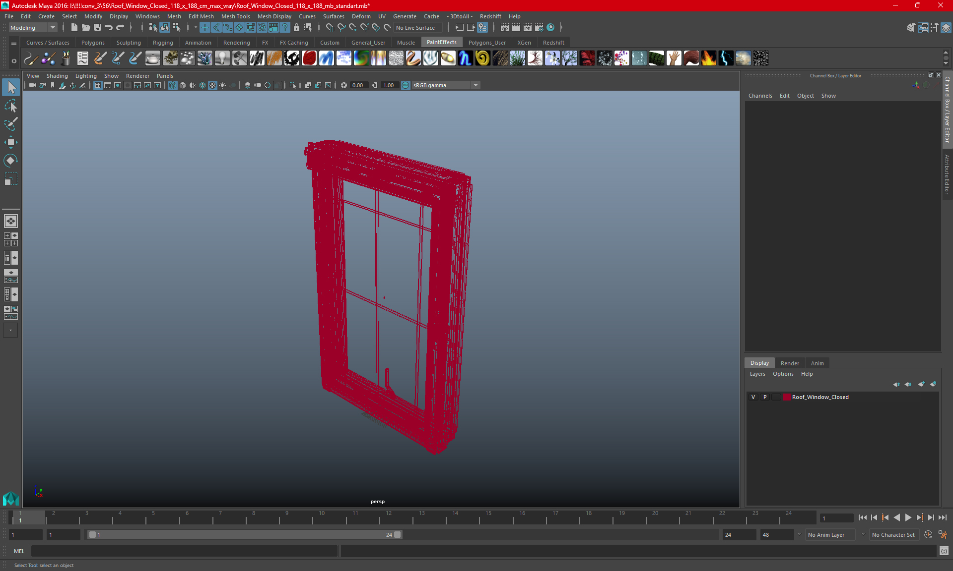Switch to the Rigging shelf tab

click(x=163, y=43)
